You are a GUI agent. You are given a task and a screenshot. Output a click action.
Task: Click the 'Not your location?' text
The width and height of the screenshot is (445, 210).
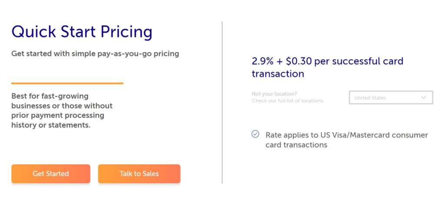(x=274, y=94)
